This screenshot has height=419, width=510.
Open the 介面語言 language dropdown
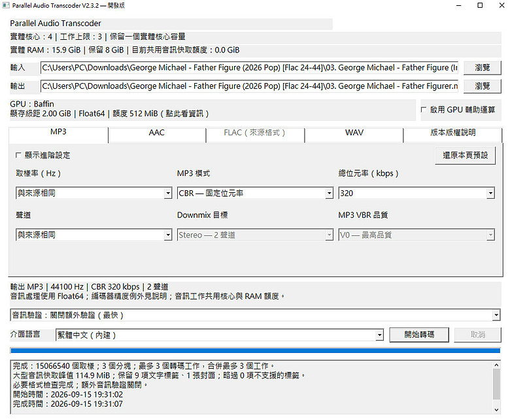pyautogui.click(x=220, y=335)
